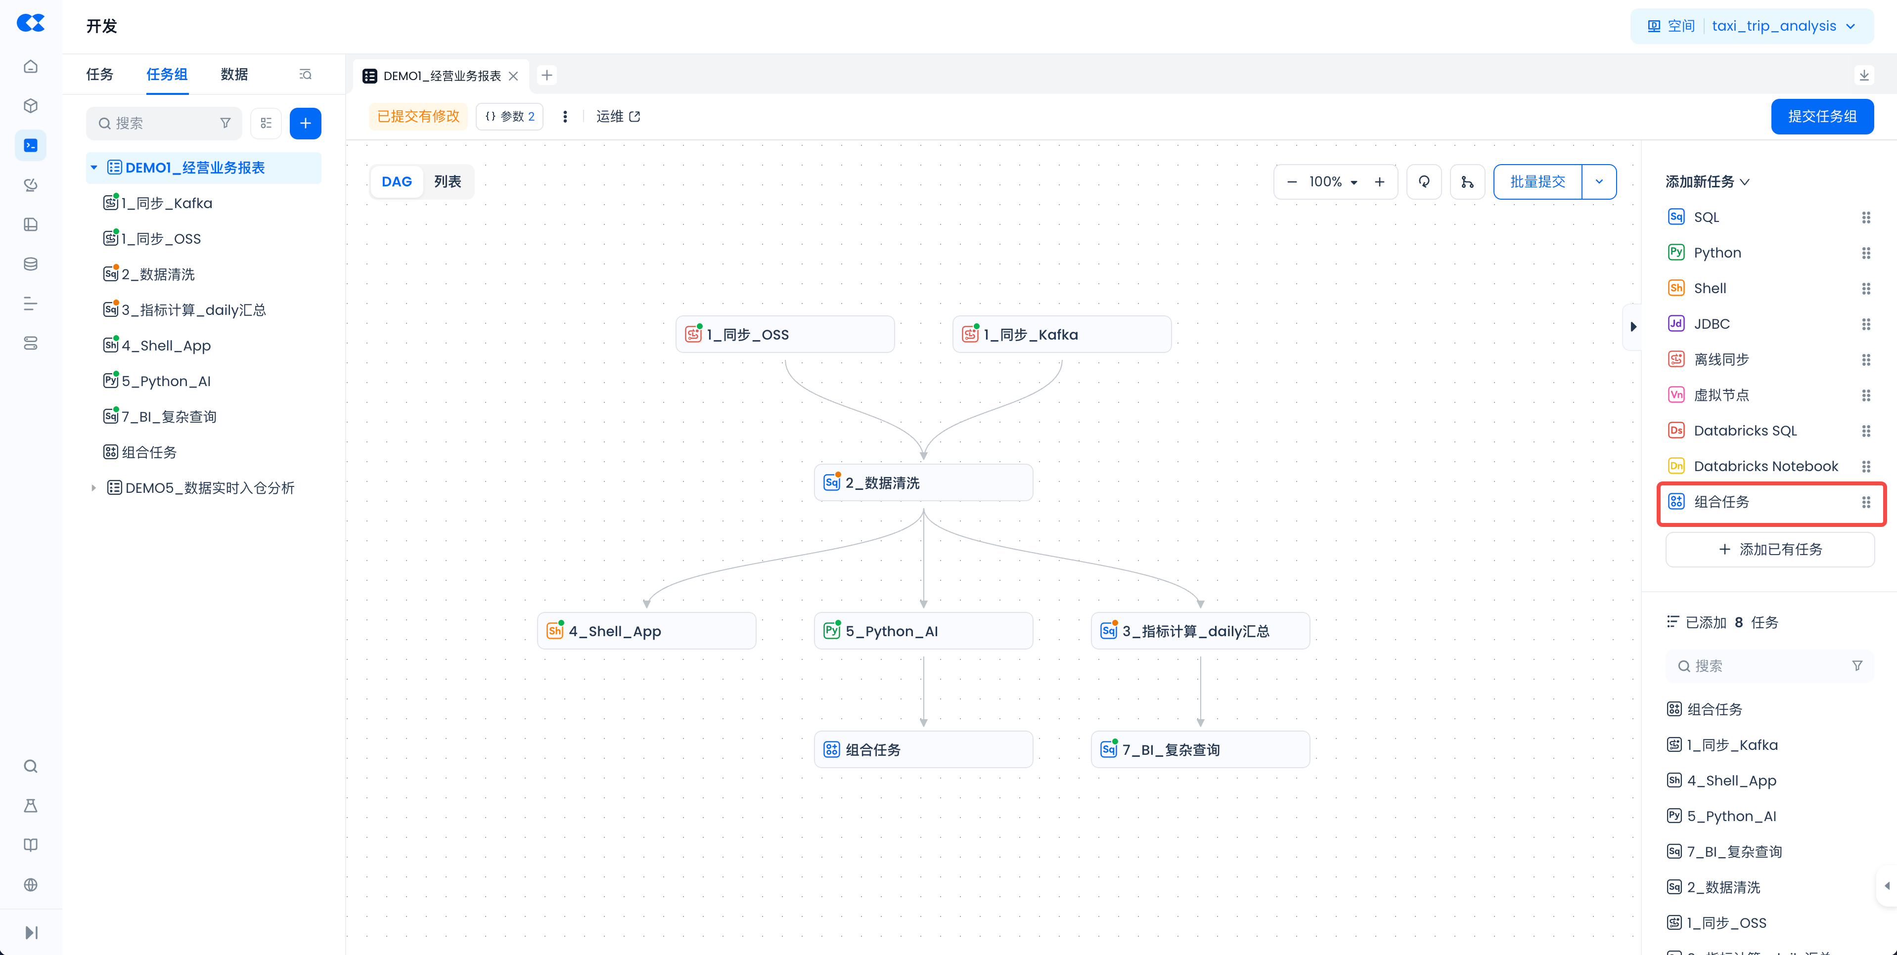Click the home icon in left sidebar

pos(30,66)
